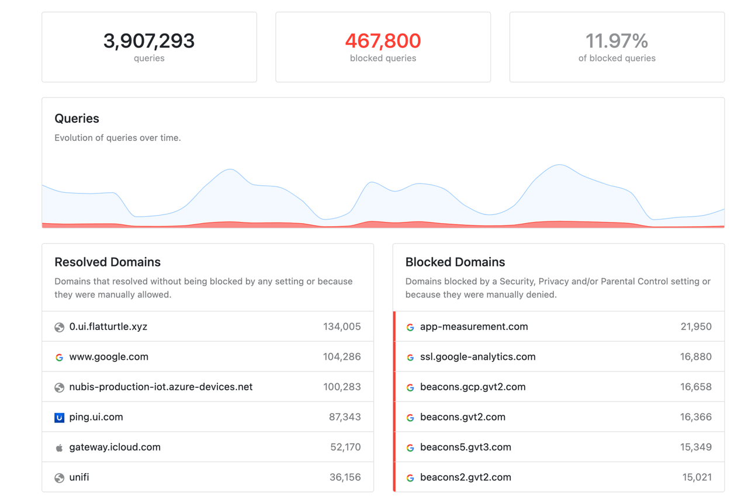Click the Blocked Domains heading
The width and height of the screenshot is (748, 503).
tap(455, 262)
